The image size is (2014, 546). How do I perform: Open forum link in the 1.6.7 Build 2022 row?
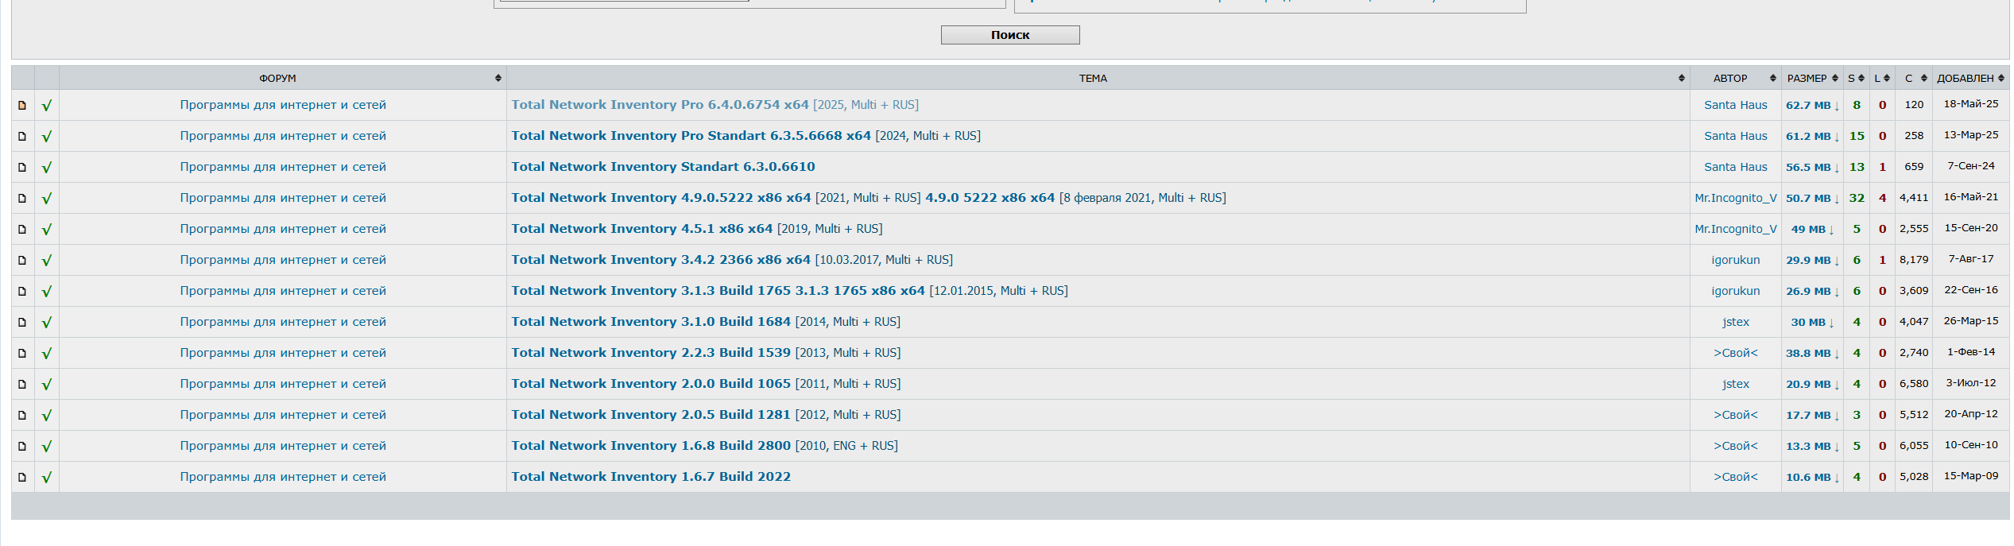(283, 477)
